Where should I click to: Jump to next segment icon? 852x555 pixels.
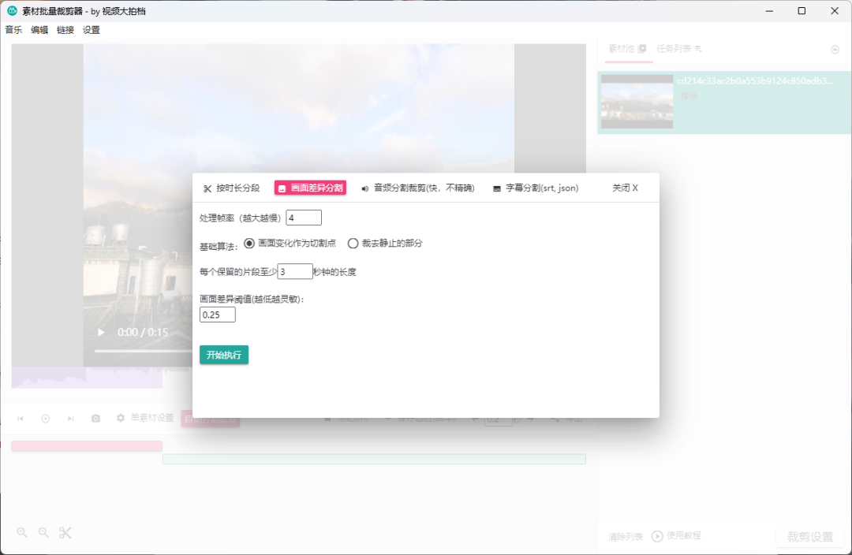[71, 418]
